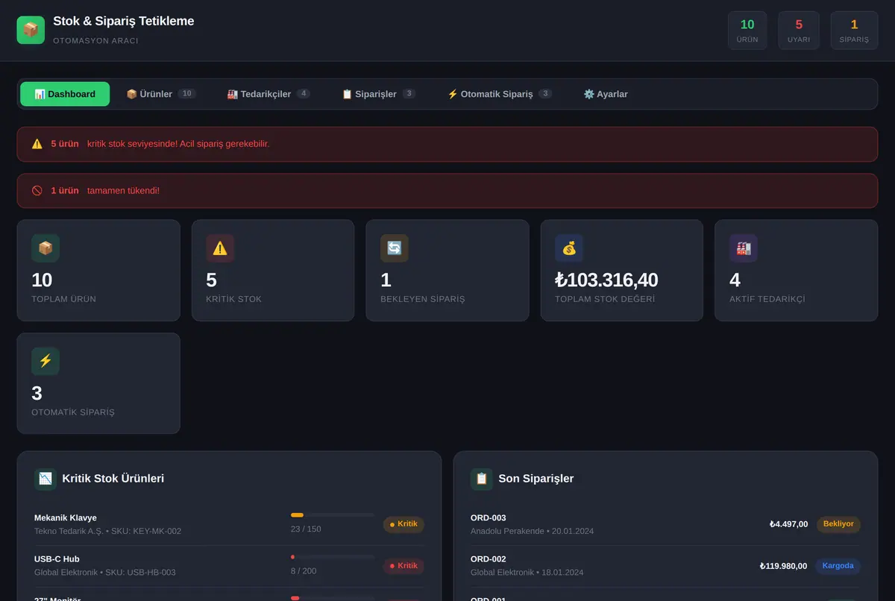Click order number ORD-003

point(489,517)
